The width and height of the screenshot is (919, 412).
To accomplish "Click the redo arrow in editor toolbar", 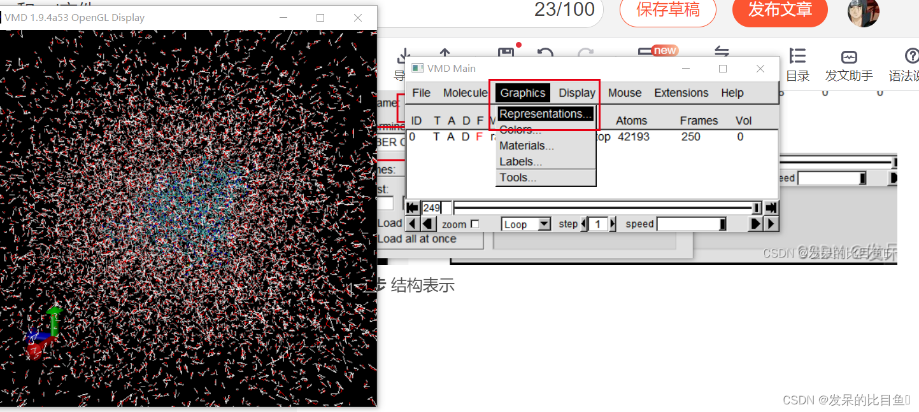I will pyautogui.click(x=585, y=53).
